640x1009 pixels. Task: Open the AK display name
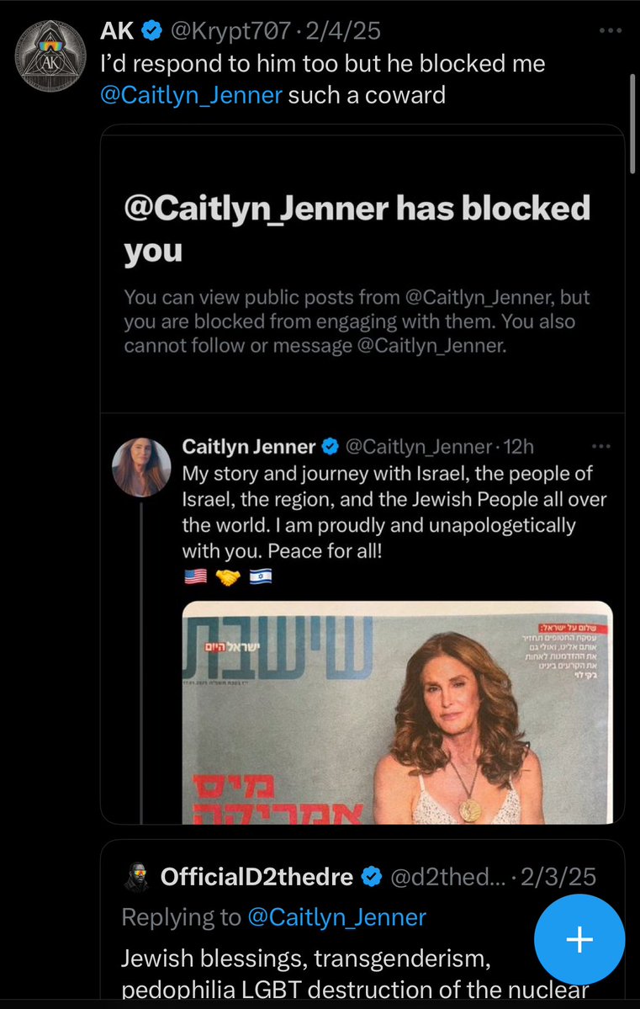coord(116,32)
